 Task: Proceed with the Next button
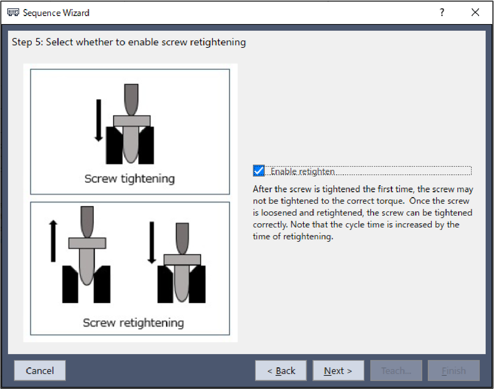(338, 371)
